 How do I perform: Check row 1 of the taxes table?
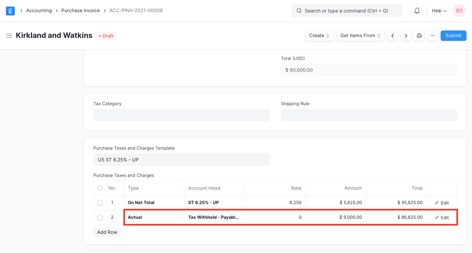coord(100,203)
